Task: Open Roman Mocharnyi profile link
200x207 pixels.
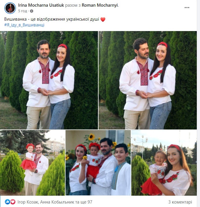Action: click(x=100, y=5)
